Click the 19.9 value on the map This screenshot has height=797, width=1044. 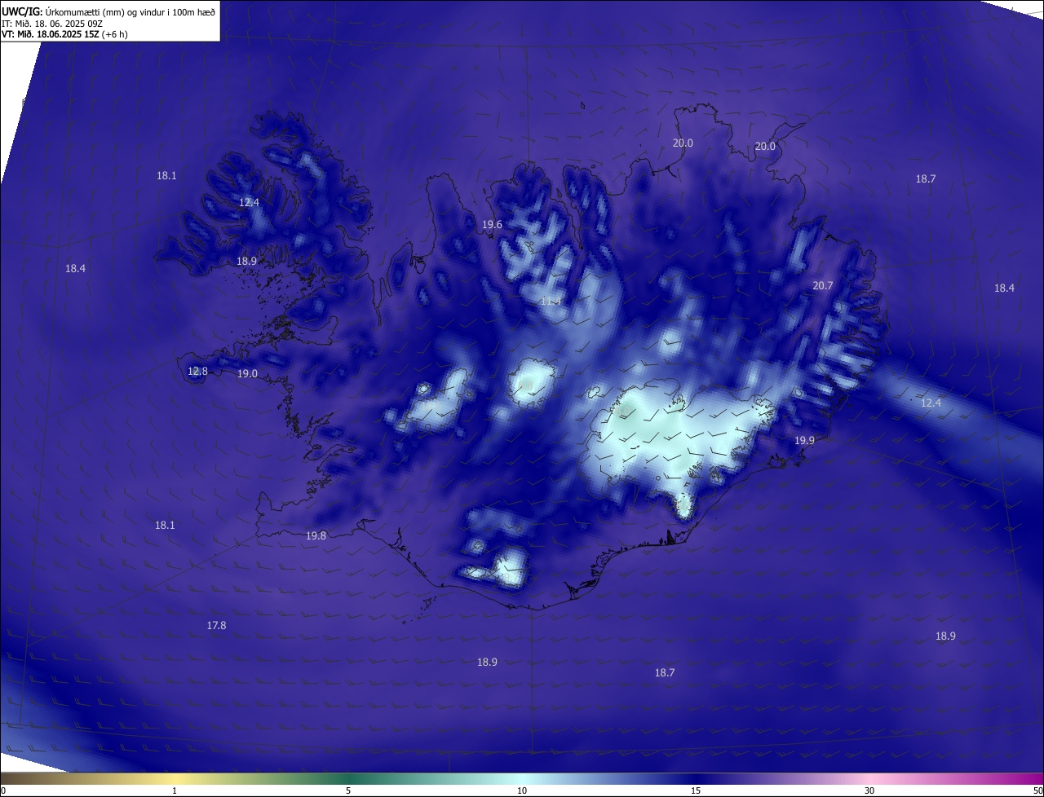point(804,440)
